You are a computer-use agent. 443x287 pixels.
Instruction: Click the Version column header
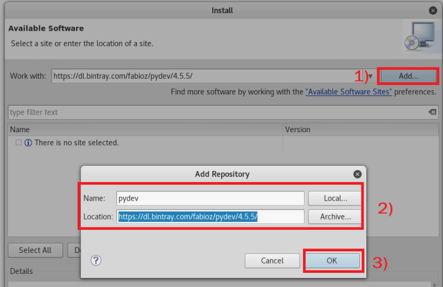click(361, 129)
